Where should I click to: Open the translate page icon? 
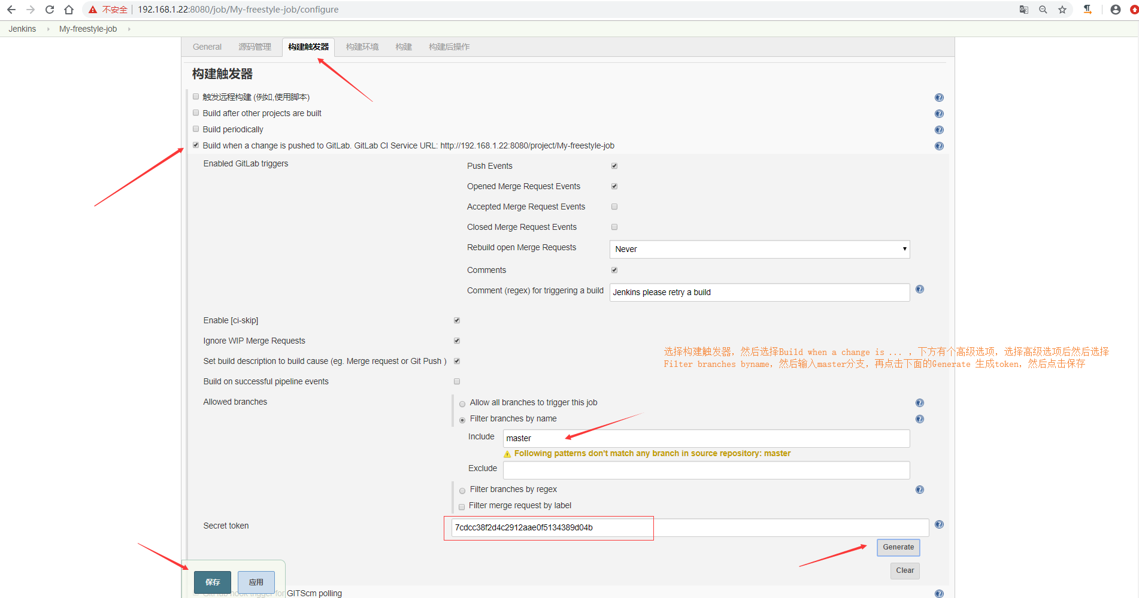point(1024,10)
